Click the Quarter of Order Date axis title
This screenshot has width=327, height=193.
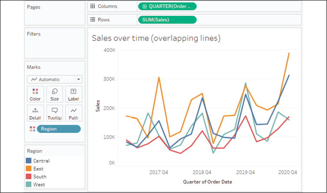click(x=207, y=181)
